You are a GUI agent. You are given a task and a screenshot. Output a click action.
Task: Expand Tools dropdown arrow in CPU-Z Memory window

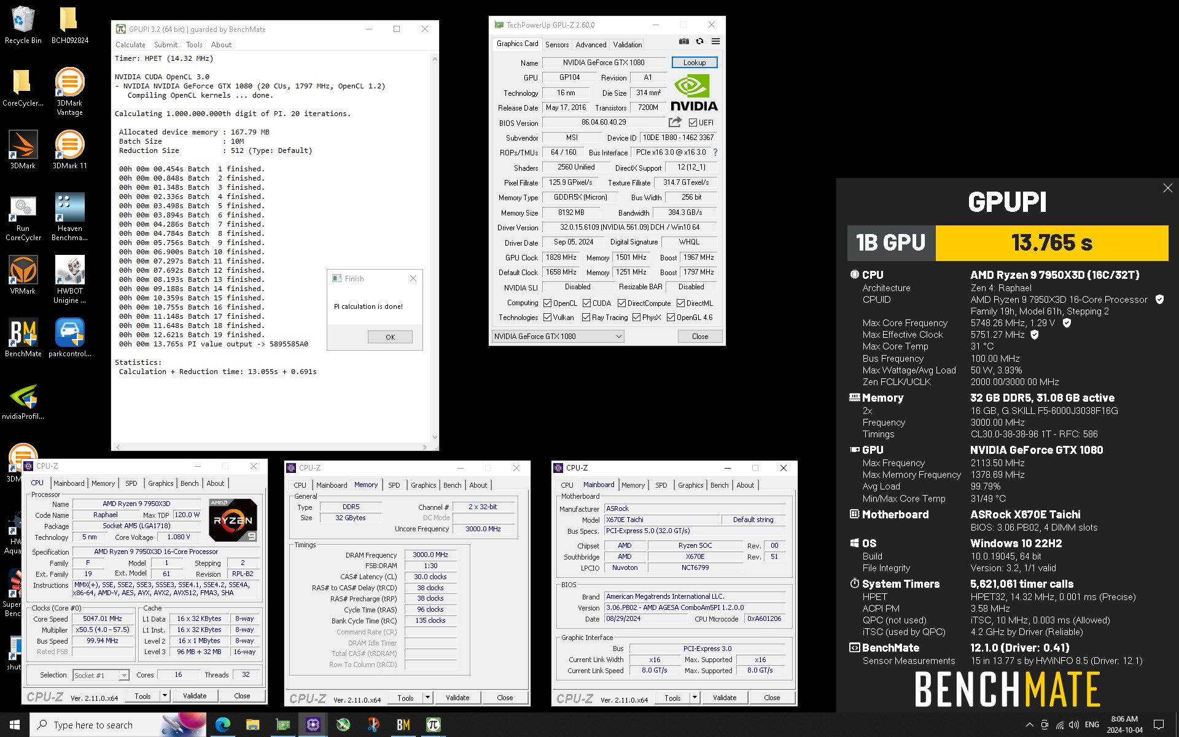click(427, 698)
